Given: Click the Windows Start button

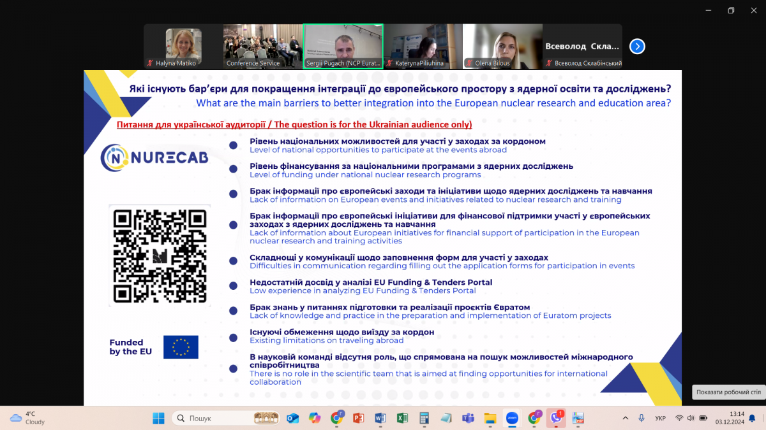Looking at the screenshot, I should click(158, 419).
